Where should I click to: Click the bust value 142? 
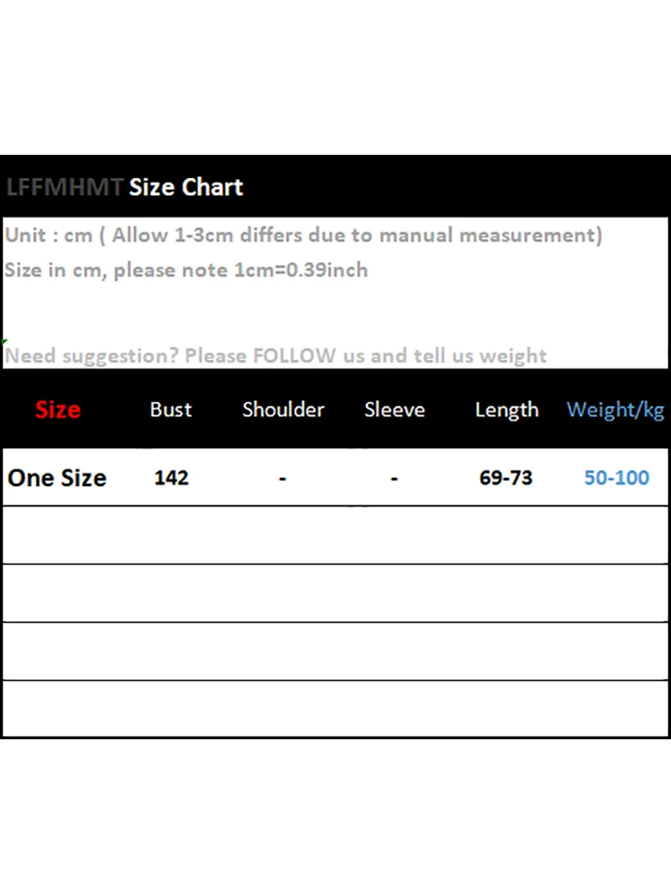171,478
